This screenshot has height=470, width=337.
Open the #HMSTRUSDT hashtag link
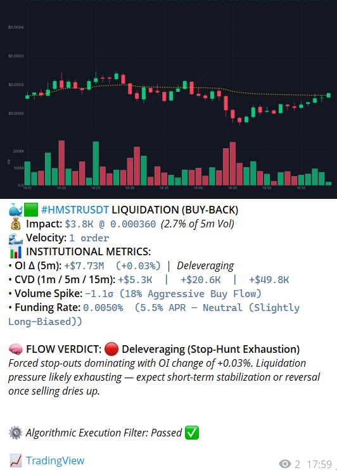click(x=75, y=210)
